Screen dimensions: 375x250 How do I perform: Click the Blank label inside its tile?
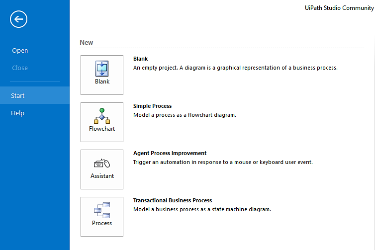pos(102,82)
